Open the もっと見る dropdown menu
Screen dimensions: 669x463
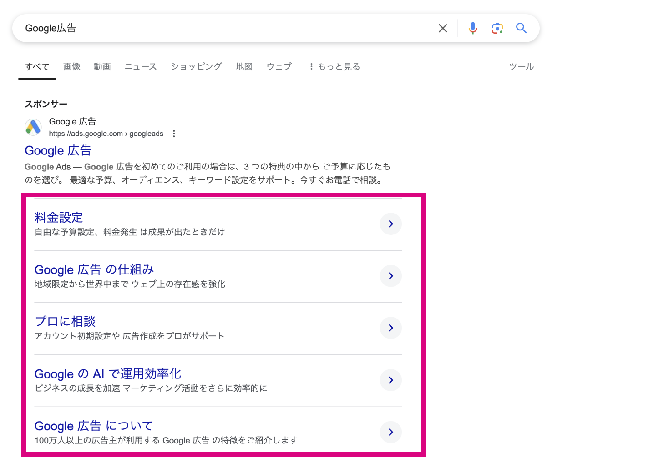coord(334,67)
